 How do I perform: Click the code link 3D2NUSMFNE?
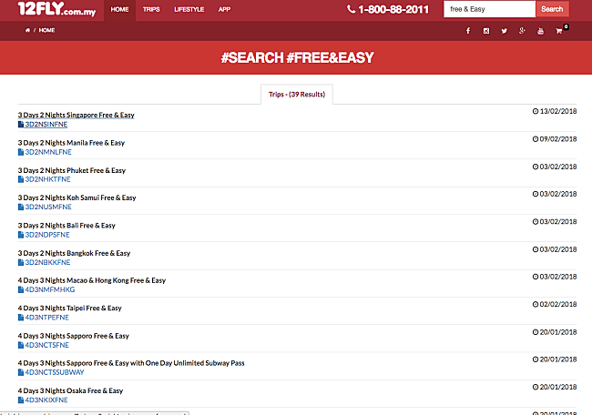(48, 207)
